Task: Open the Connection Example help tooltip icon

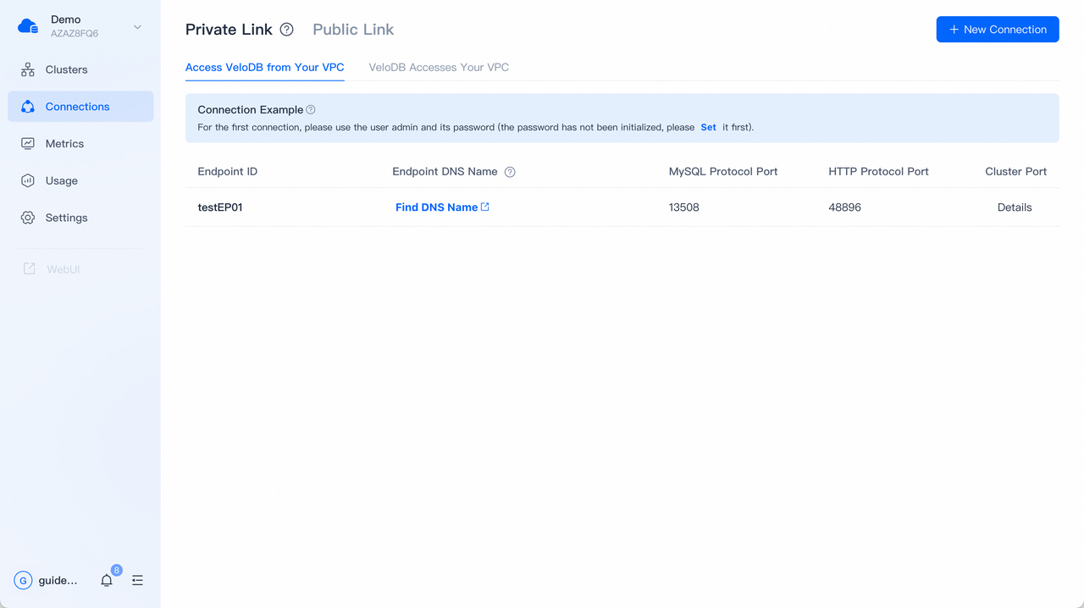Action: 310,109
